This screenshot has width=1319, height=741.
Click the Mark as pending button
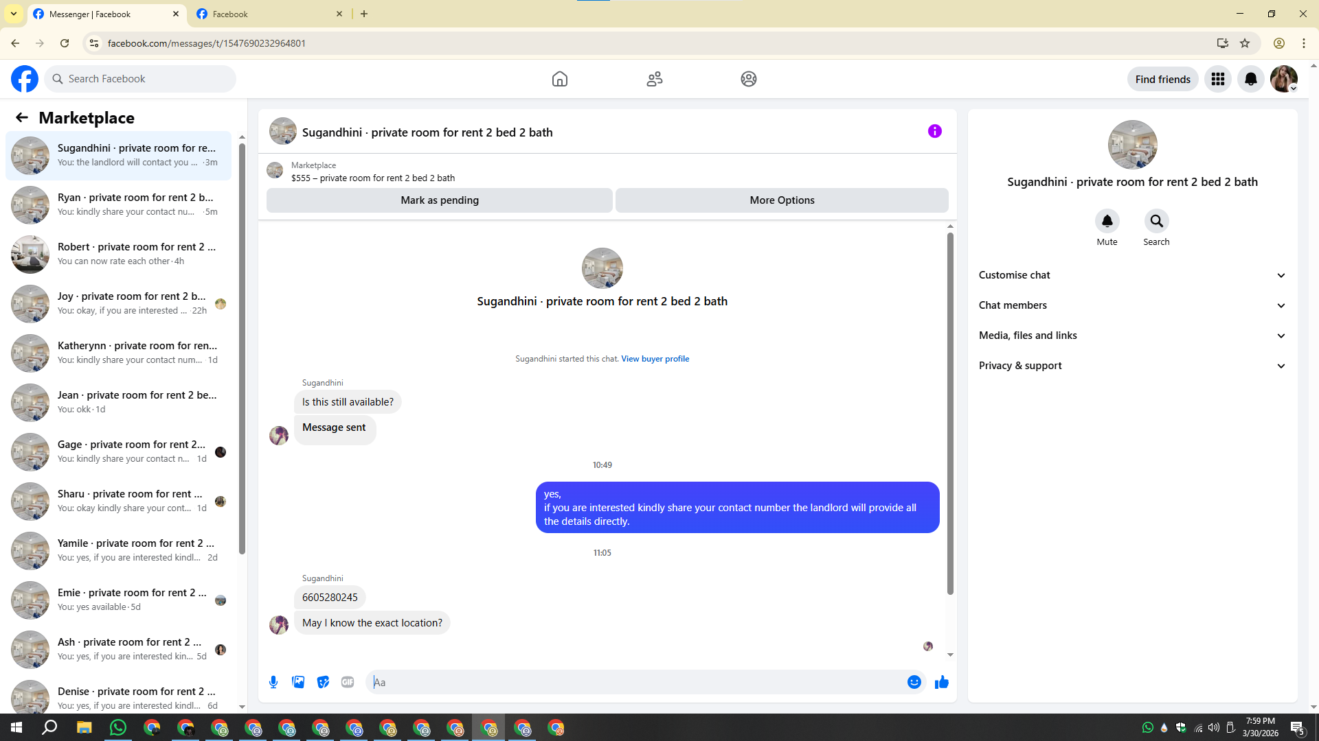point(439,200)
